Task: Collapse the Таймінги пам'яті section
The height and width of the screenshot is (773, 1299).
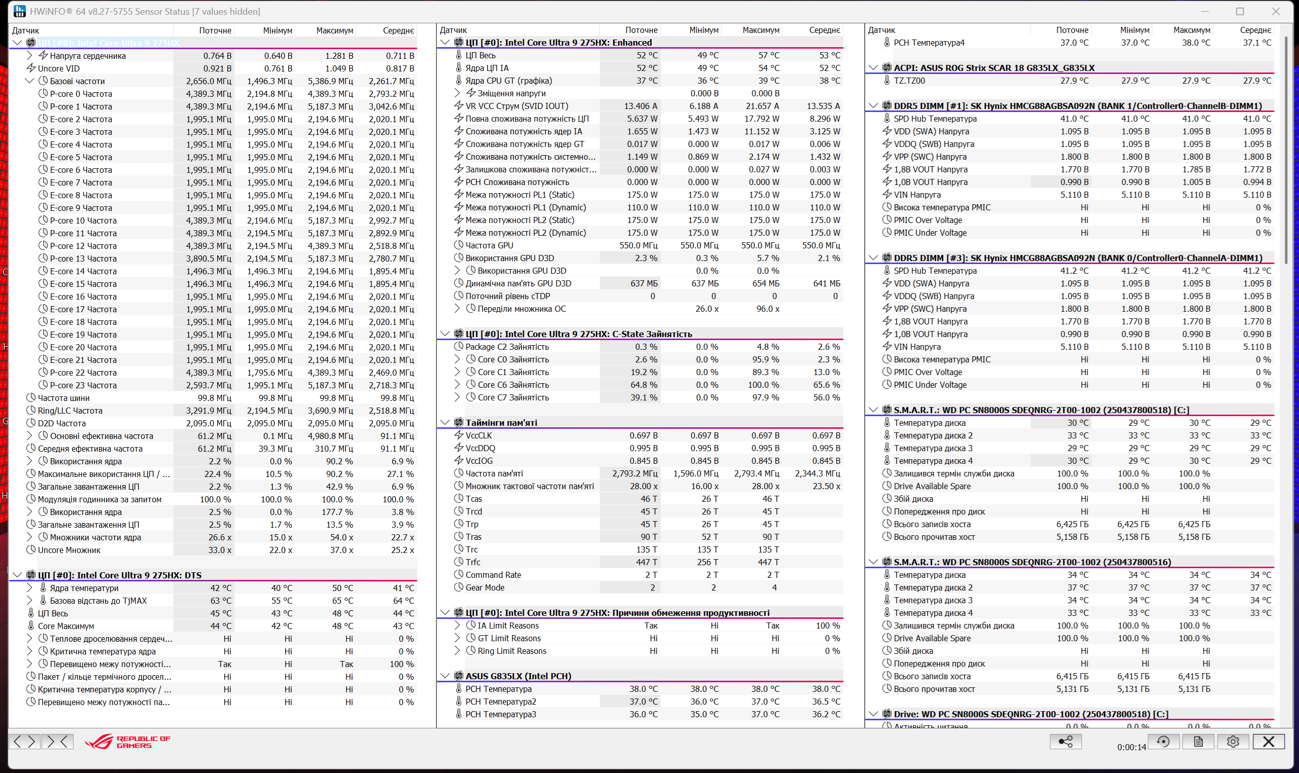Action: [x=445, y=422]
